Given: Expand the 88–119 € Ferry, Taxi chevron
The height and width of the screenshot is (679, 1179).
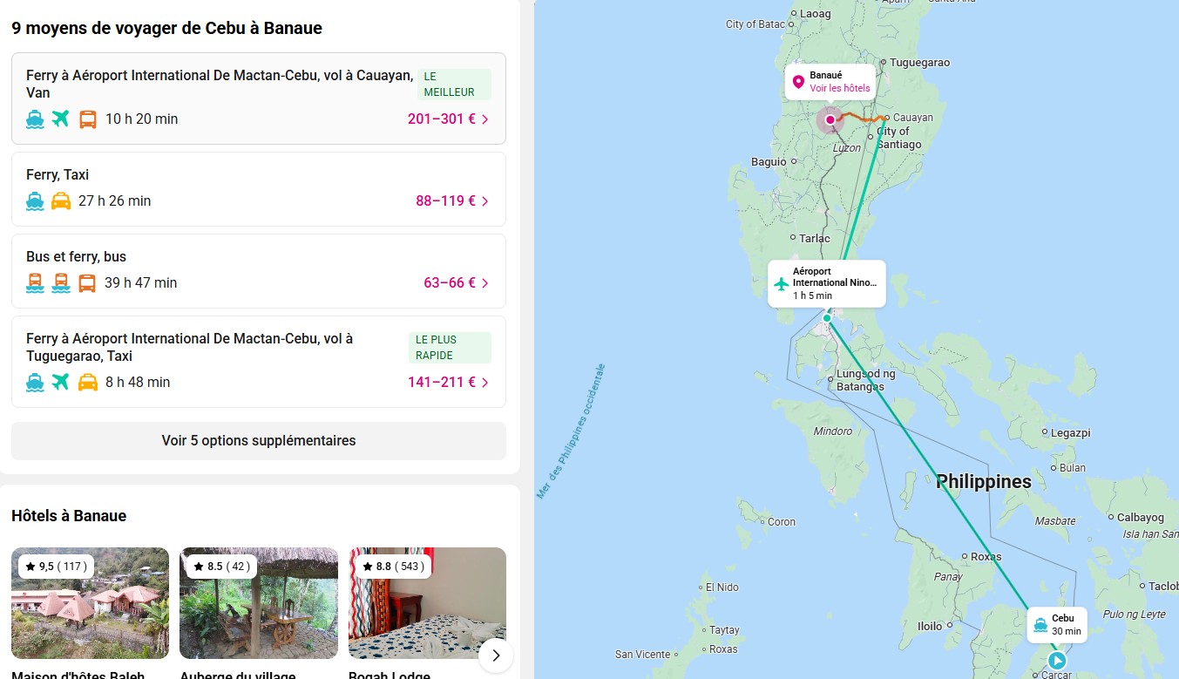Looking at the screenshot, I should (x=485, y=201).
